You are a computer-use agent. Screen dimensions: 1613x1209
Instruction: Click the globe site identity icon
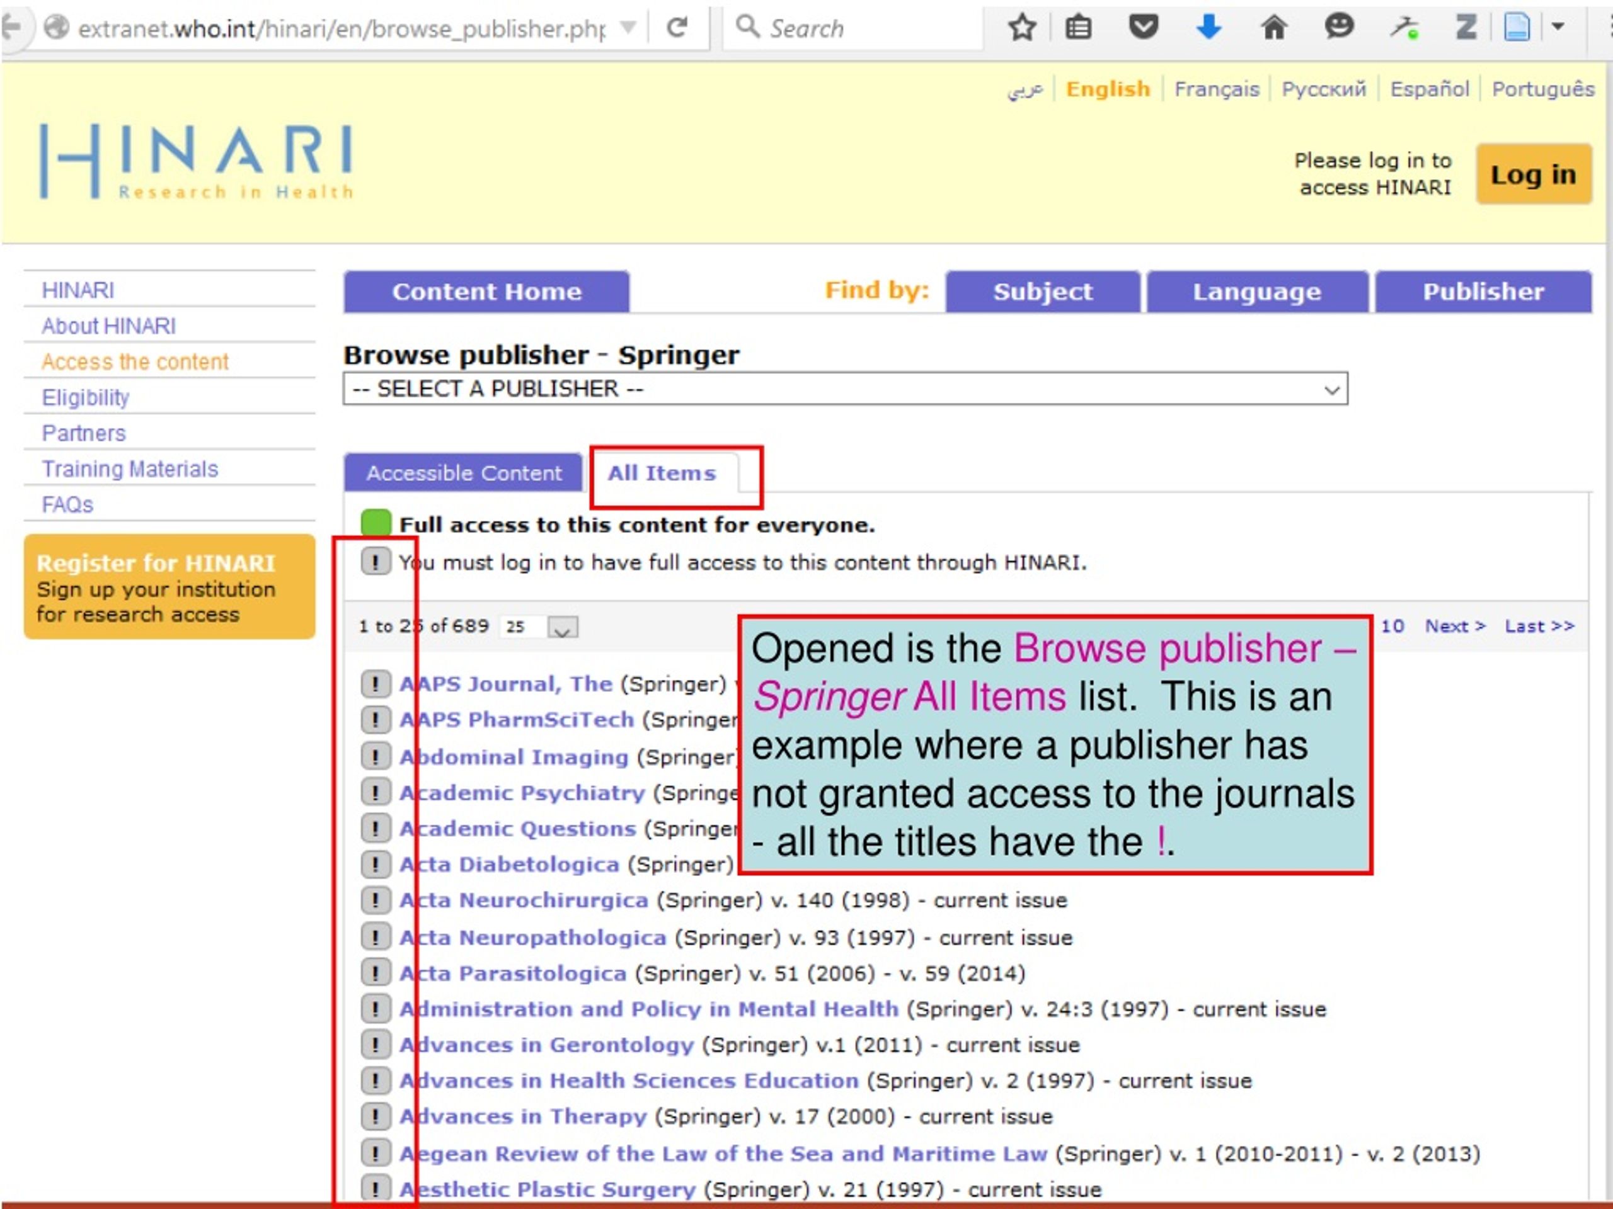pos(56,28)
